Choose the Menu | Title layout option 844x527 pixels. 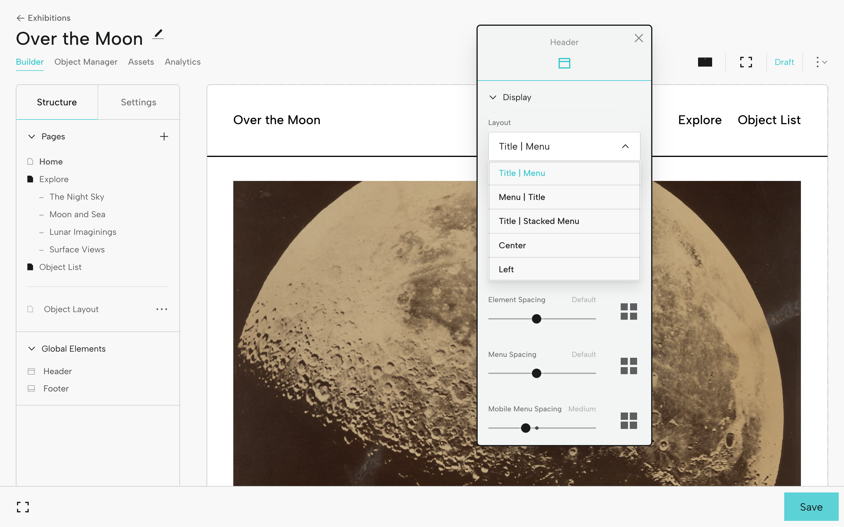click(x=564, y=197)
